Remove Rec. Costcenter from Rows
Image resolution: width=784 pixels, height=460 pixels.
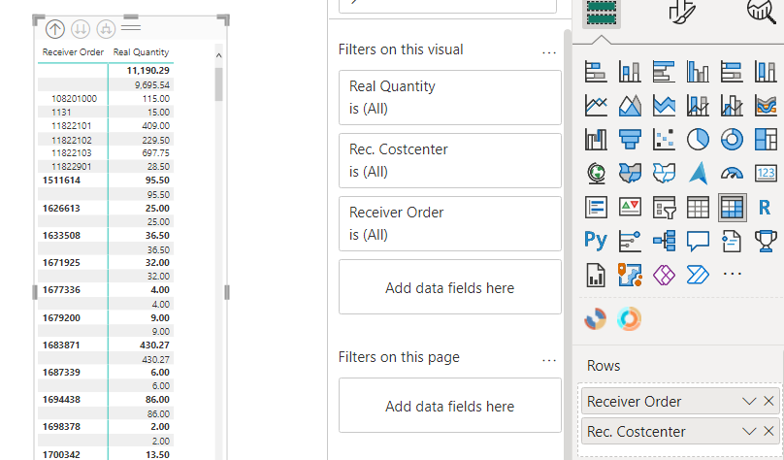coord(769,431)
